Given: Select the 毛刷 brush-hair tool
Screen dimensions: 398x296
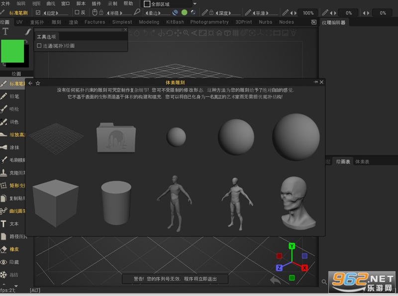Looking at the screenshot, I should [x=13, y=160].
